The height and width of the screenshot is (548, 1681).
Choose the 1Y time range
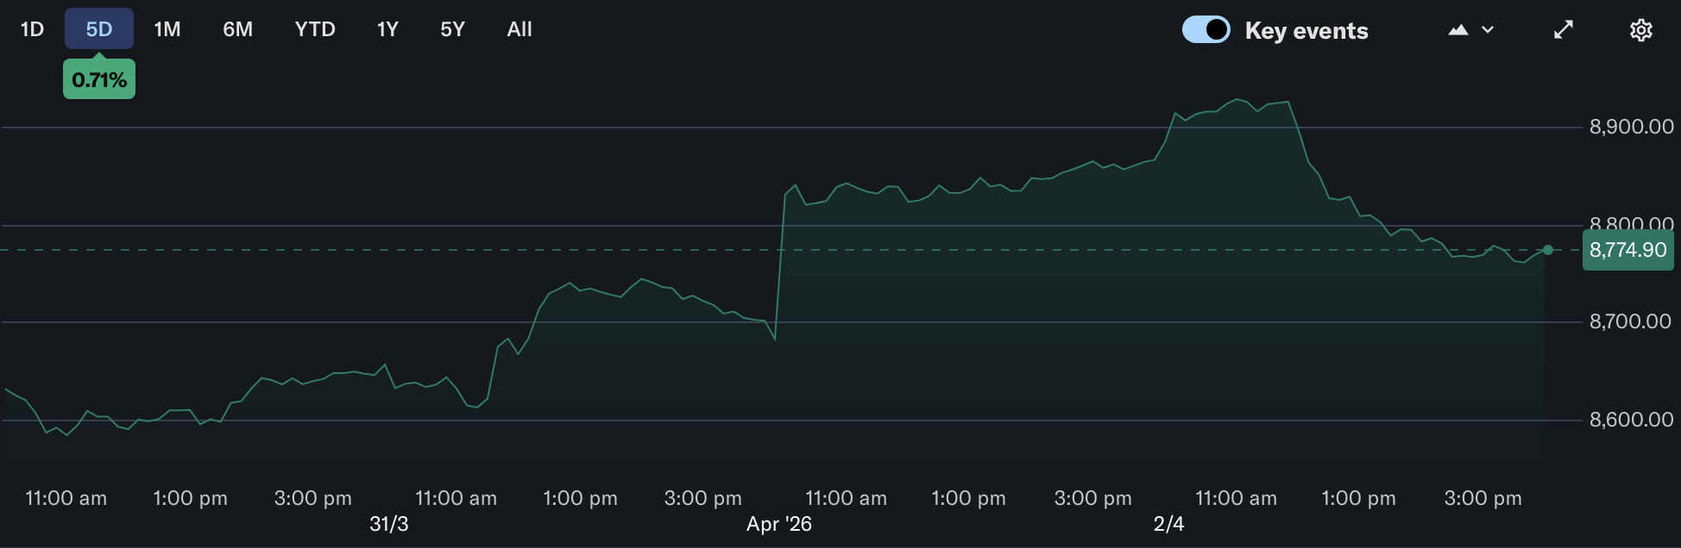pyautogui.click(x=387, y=29)
